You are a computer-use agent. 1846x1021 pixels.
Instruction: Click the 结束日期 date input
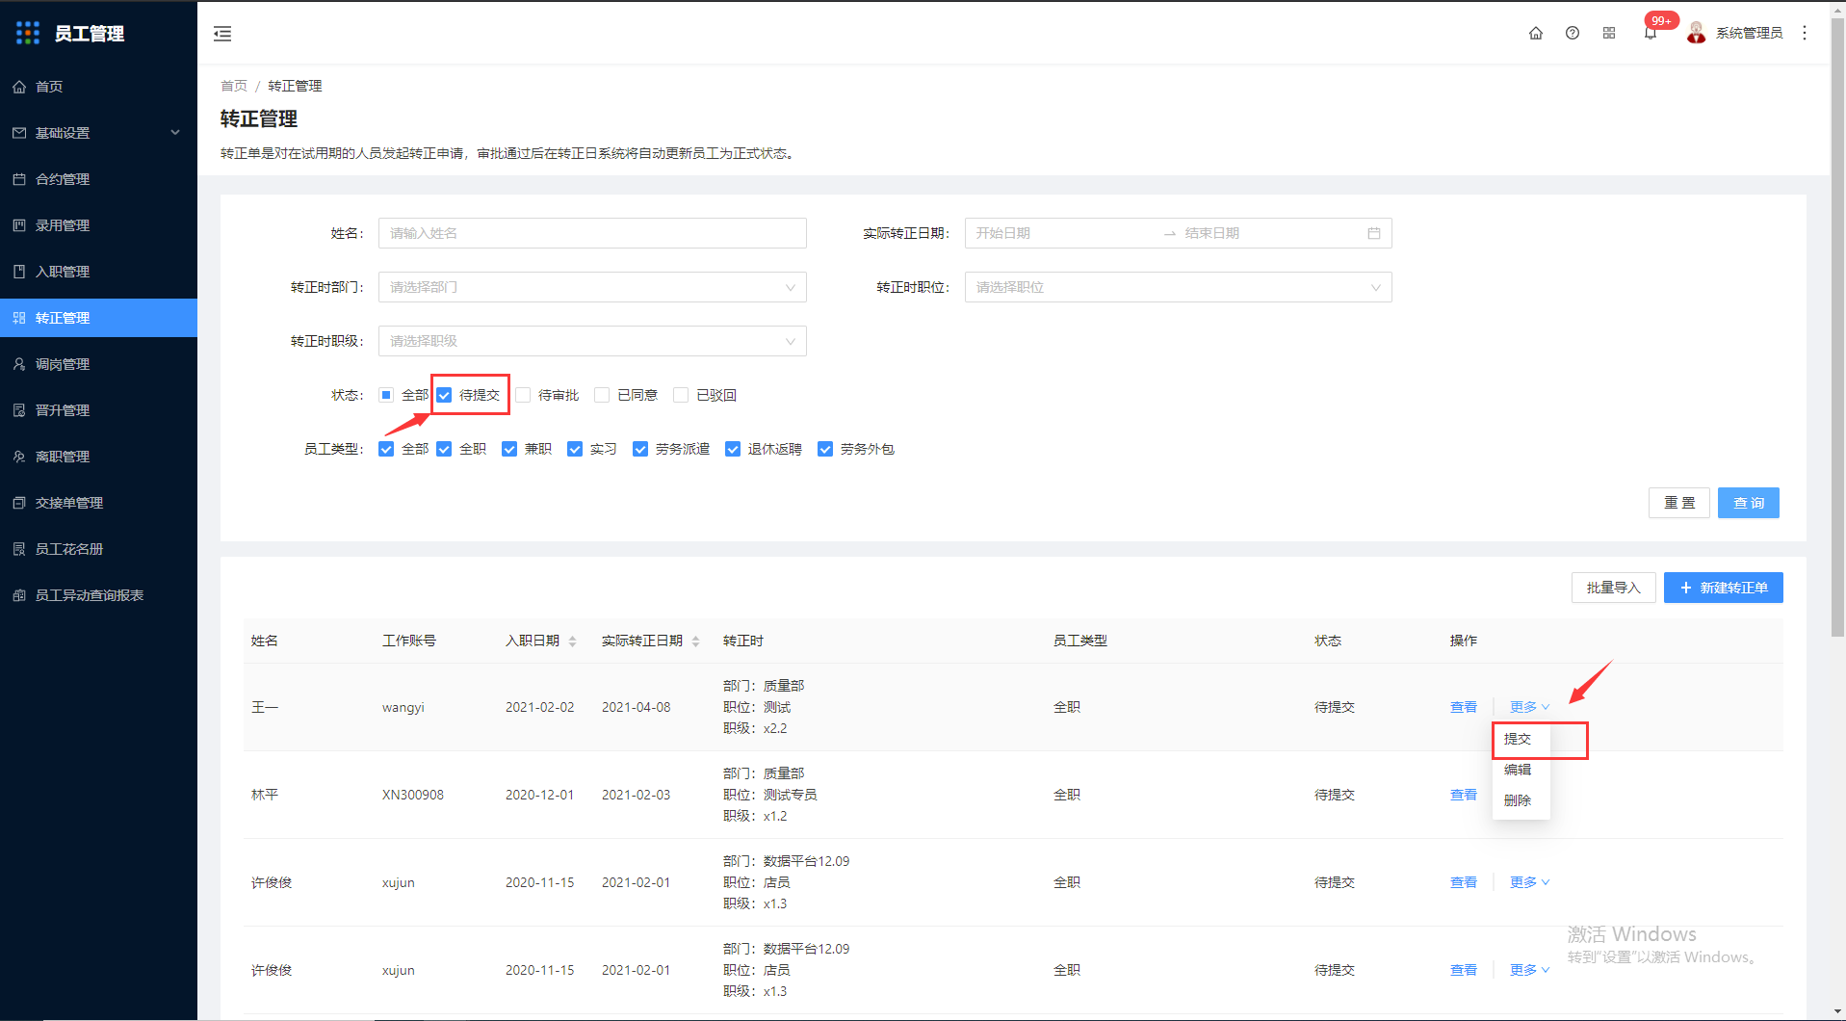(1269, 233)
